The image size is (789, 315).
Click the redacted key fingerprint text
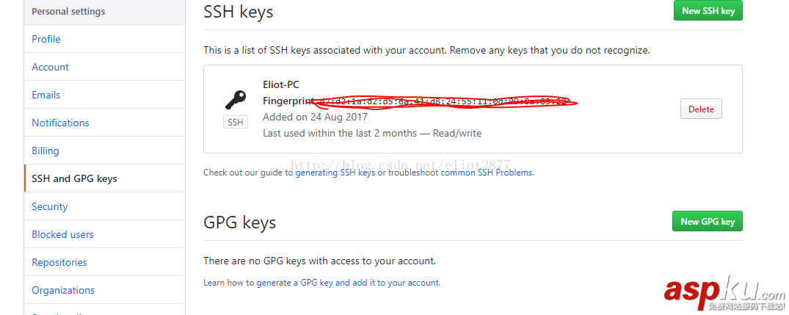click(x=444, y=101)
